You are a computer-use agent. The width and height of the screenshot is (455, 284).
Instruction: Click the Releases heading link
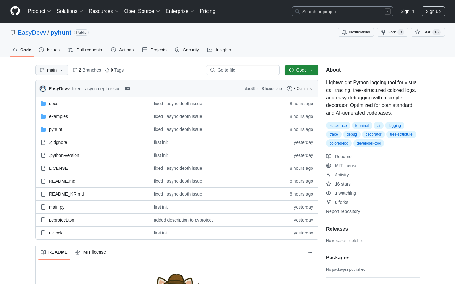tap(337, 229)
